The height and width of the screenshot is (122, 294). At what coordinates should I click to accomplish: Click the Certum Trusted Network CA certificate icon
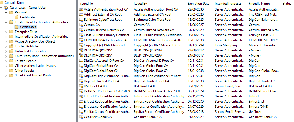coord(81,30)
